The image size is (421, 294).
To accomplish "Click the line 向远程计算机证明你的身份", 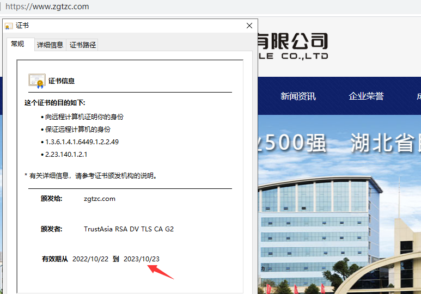I will click(84, 117).
